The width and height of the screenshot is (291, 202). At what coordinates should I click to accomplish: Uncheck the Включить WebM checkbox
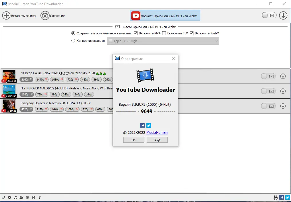click(191, 33)
